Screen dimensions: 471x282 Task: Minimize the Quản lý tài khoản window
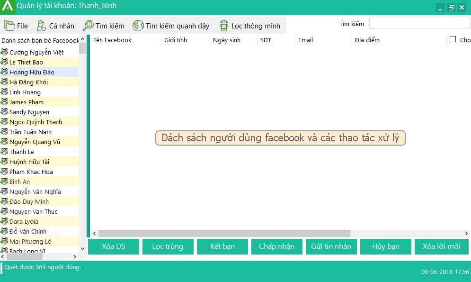point(440,8)
